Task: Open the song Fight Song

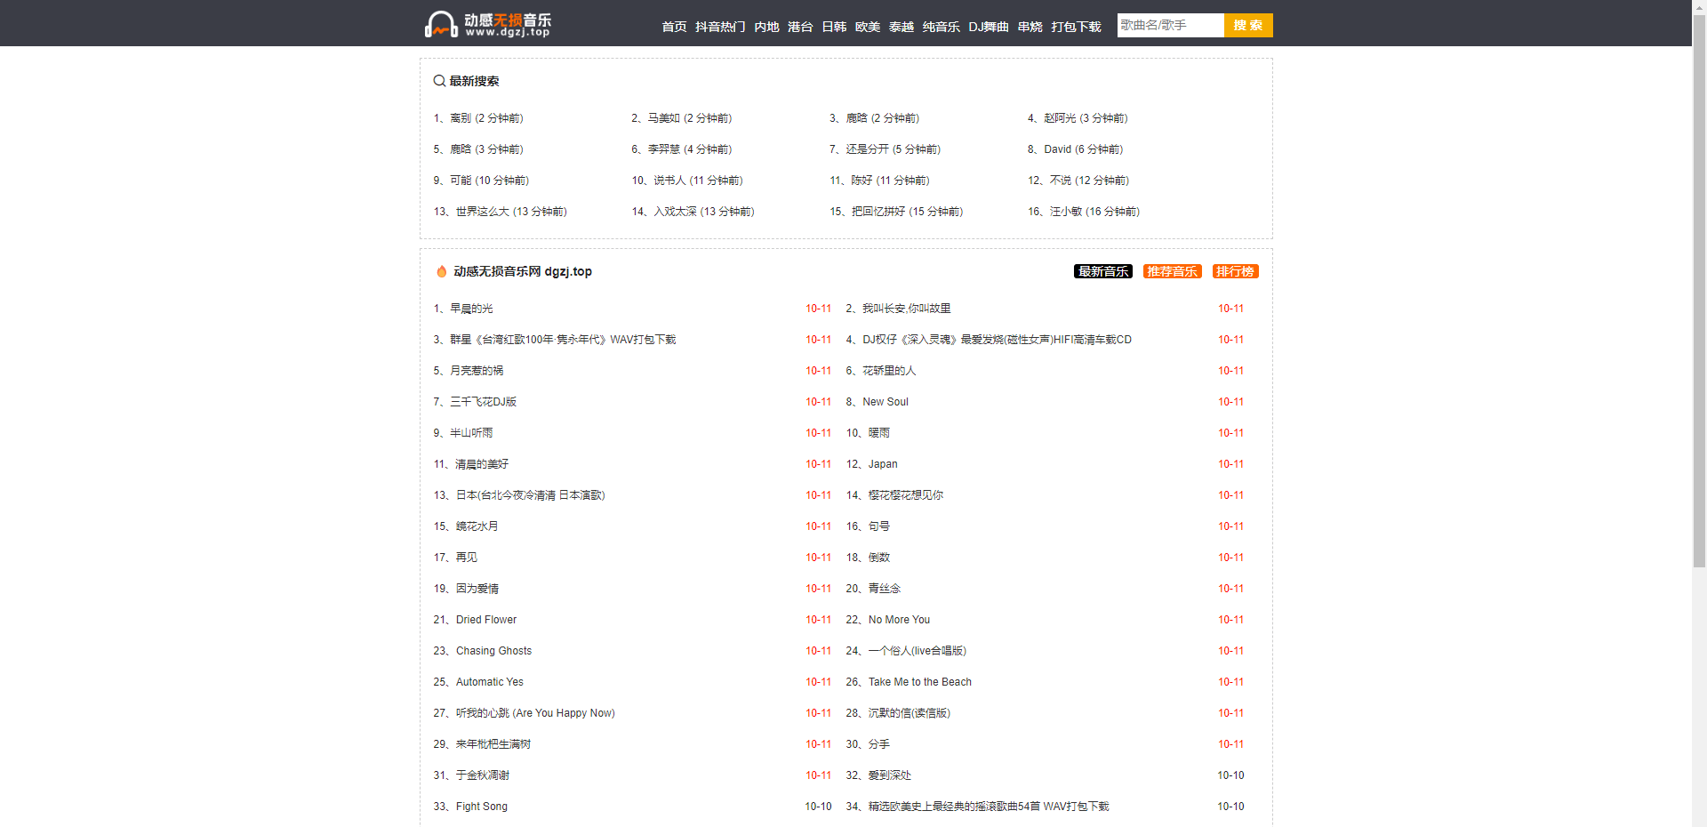Action: pos(482,807)
